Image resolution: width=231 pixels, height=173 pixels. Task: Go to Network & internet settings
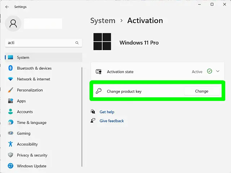click(x=44, y=79)
